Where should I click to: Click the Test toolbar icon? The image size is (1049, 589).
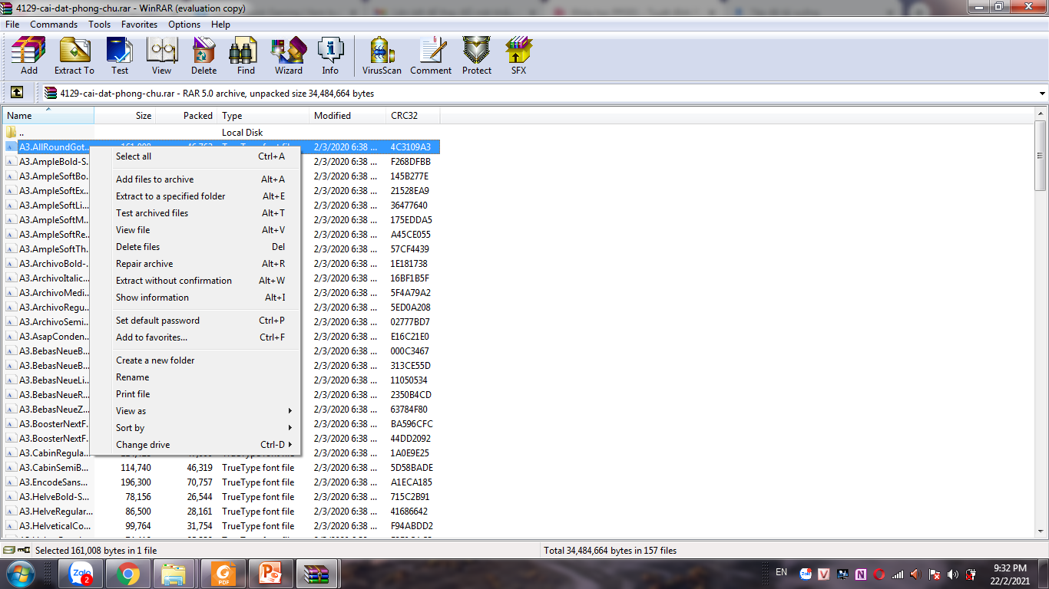(x=120, y=56)
